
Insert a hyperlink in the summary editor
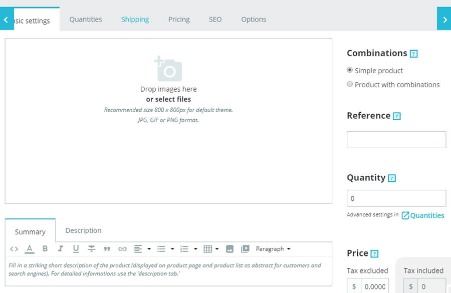[122, 248]
